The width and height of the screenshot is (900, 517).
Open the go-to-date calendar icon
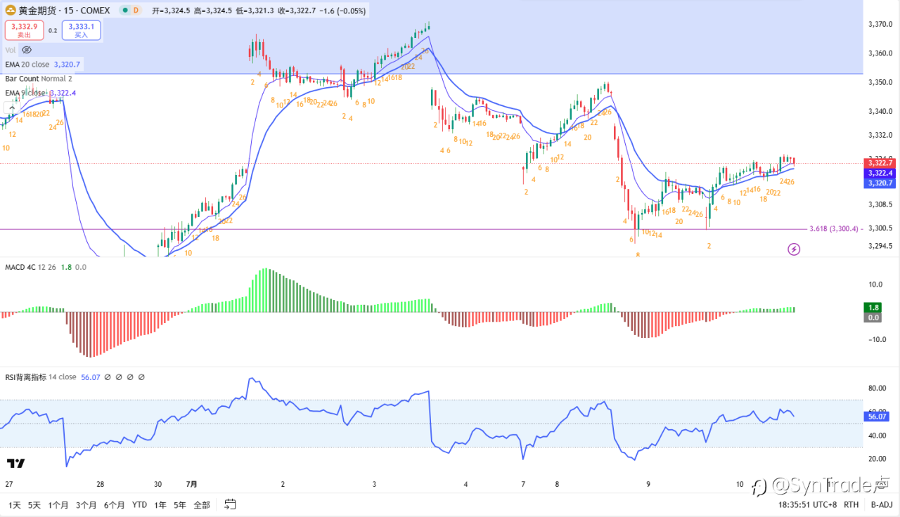[x=230, y=504]
